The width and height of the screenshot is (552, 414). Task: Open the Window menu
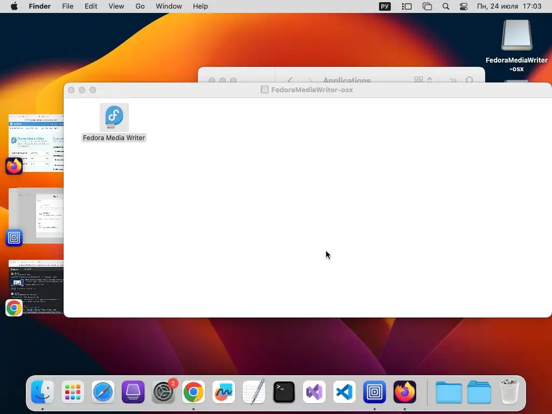169,6
